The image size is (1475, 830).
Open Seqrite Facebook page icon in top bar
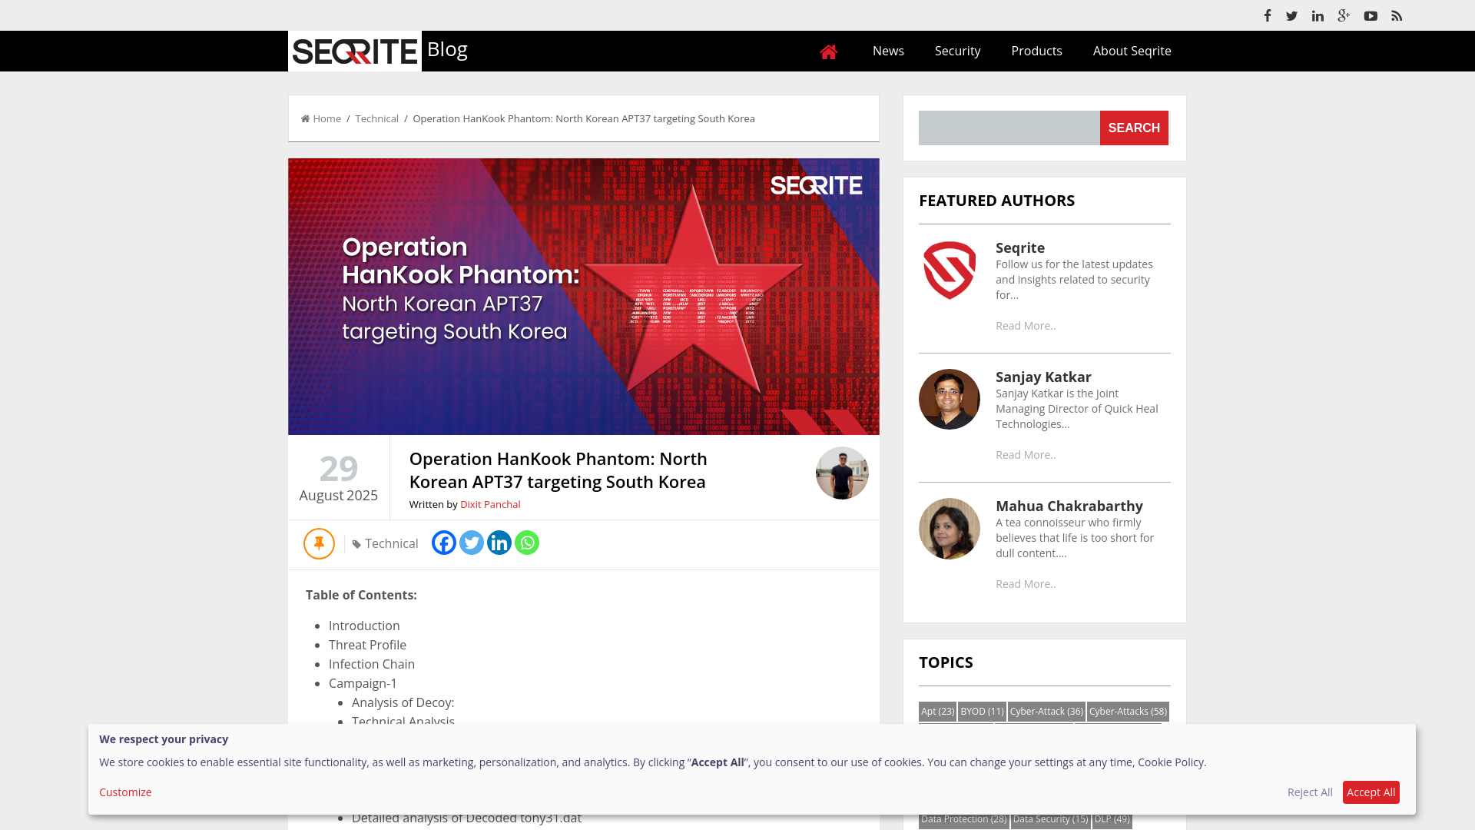[x=1268, y=15]
